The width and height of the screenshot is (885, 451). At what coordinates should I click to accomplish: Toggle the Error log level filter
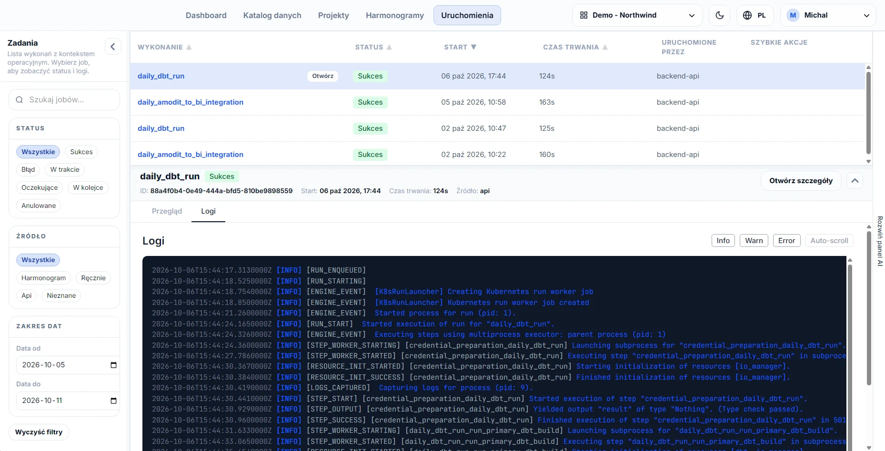pos(787,241)
